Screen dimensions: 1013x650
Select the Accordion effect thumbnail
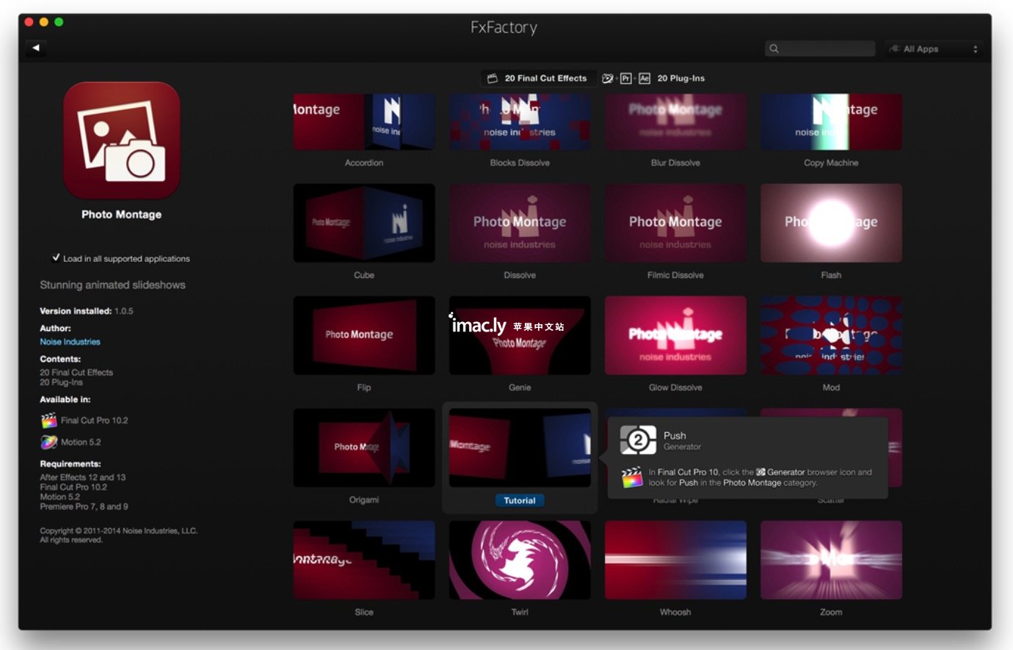point(364,122)
